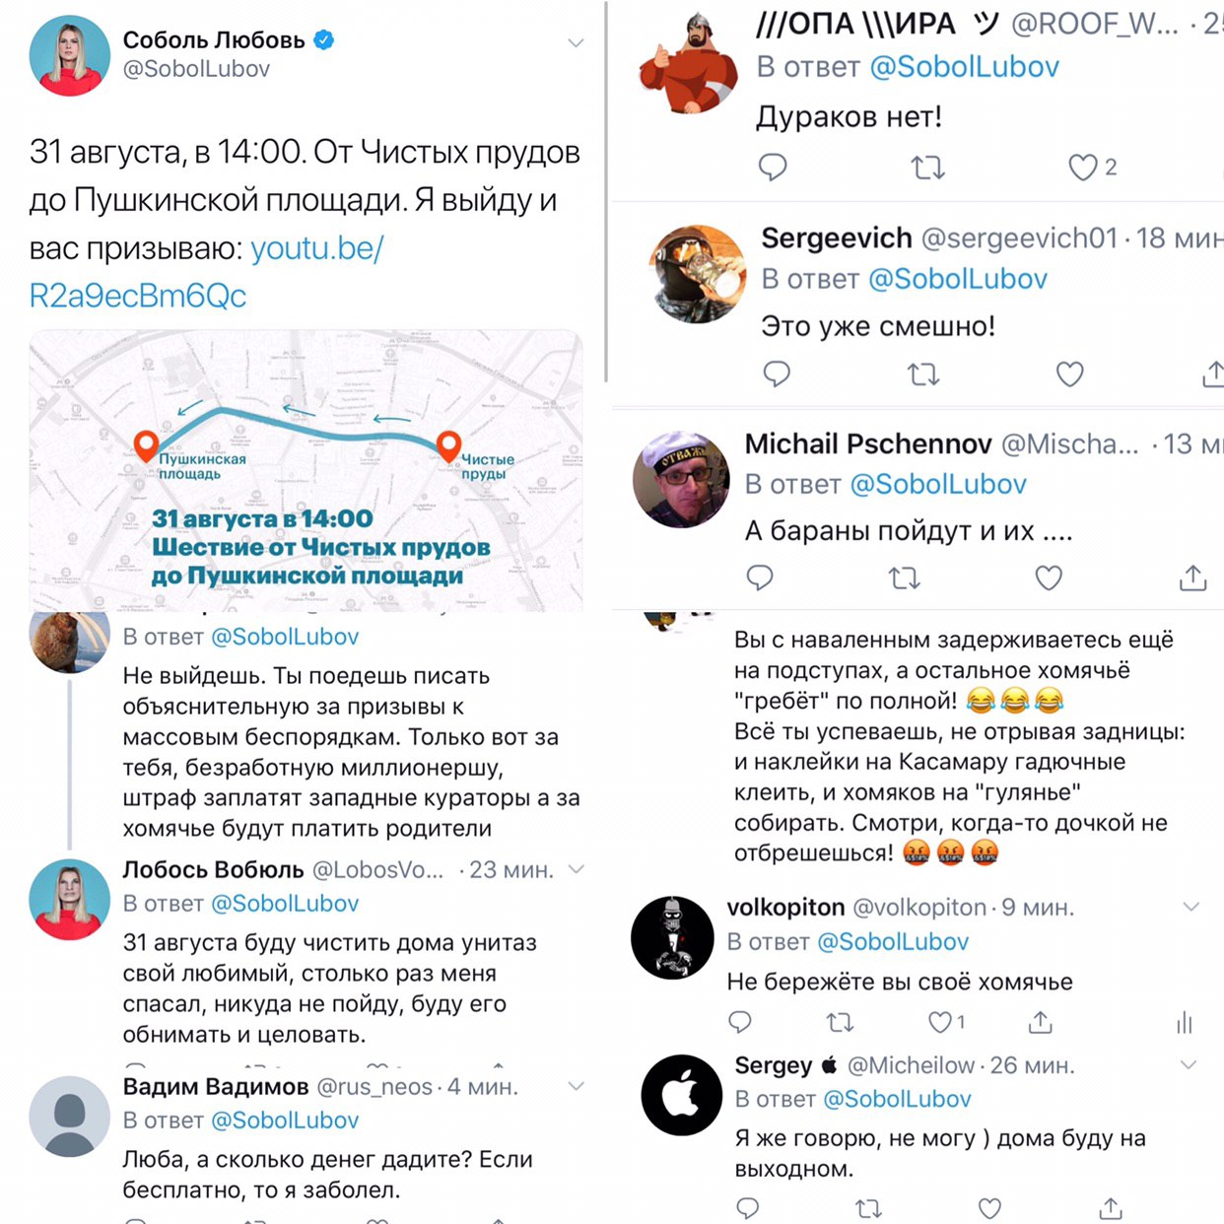Open Michail Pschennov's avatar photo
1224x1224 pixels.
[682, 480]
